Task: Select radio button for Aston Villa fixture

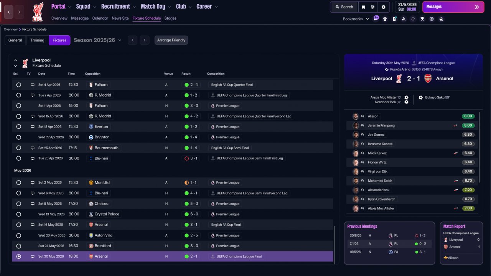Action: (x=18, y=235)
